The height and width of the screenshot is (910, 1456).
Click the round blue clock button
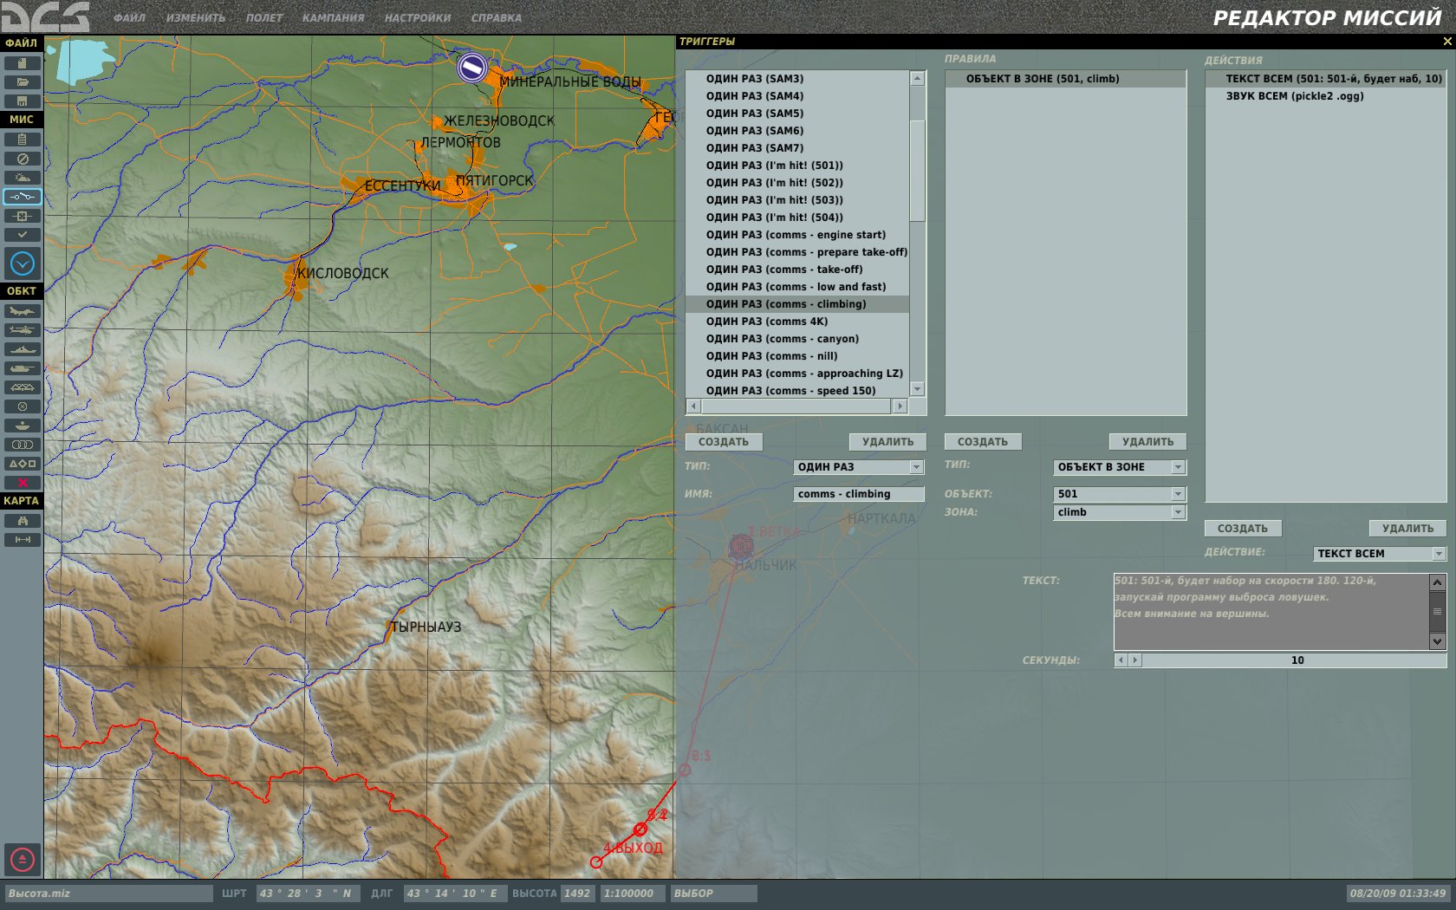pyautogui.click(x=23, y=263)
